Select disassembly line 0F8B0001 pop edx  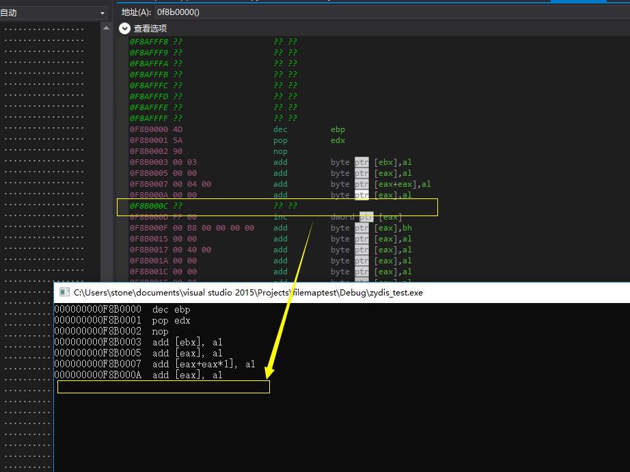click(x=237, y=140)
